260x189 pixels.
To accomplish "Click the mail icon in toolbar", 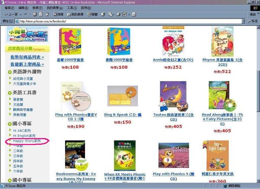I will 110,14.
